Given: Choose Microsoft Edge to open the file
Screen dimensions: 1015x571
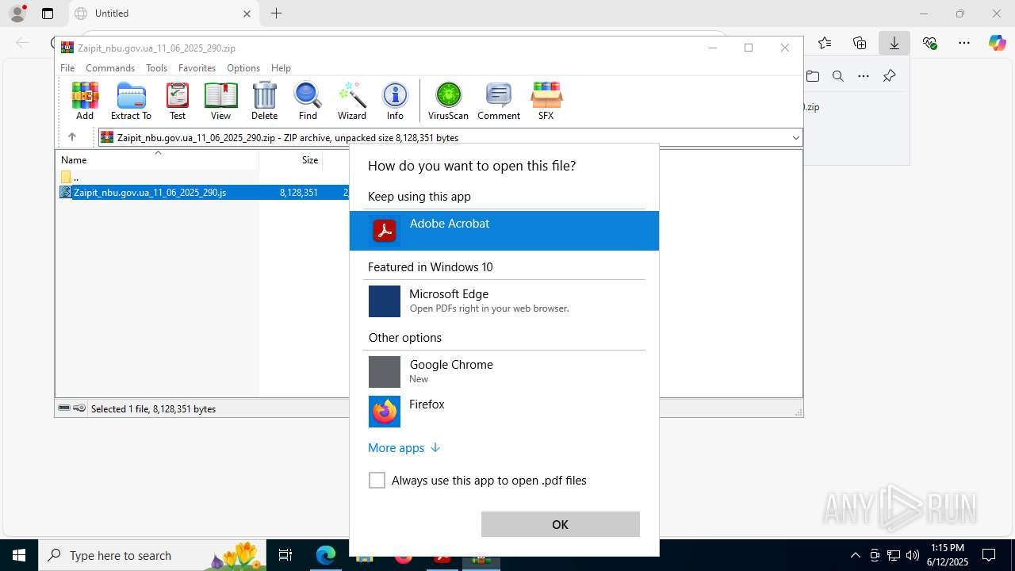Looking at the screenshot, I should coord(504,301).
